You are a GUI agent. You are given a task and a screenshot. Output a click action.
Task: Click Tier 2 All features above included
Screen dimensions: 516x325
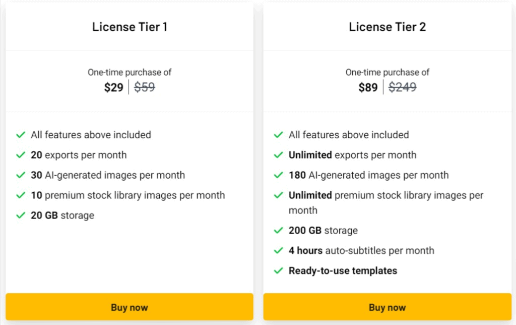tap(349, 135)
